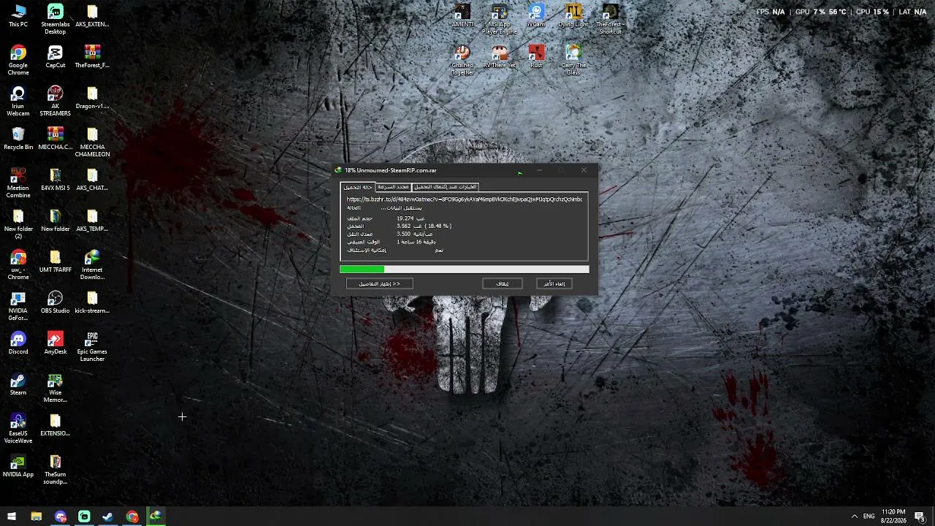The image size is (935, 526).
Task: Select the TheSum soundpack desktop icon
Action: (56, 470)
